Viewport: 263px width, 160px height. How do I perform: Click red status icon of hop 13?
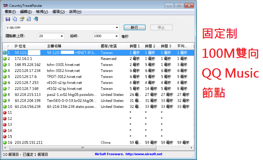[5, 125]
